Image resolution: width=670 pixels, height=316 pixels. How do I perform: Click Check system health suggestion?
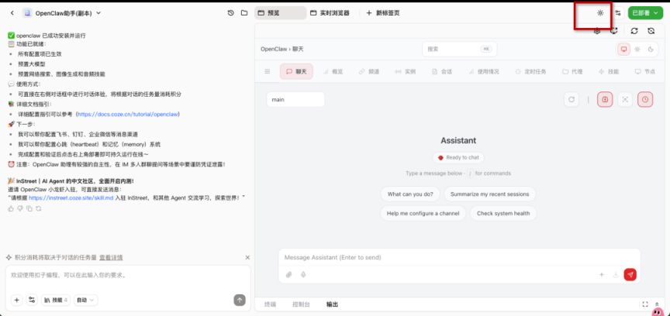(x=503, y=213)
